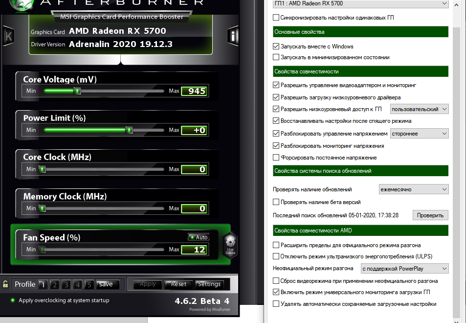
Task: Adjust the Memory Clock slider handle
Action: (42, 208)
